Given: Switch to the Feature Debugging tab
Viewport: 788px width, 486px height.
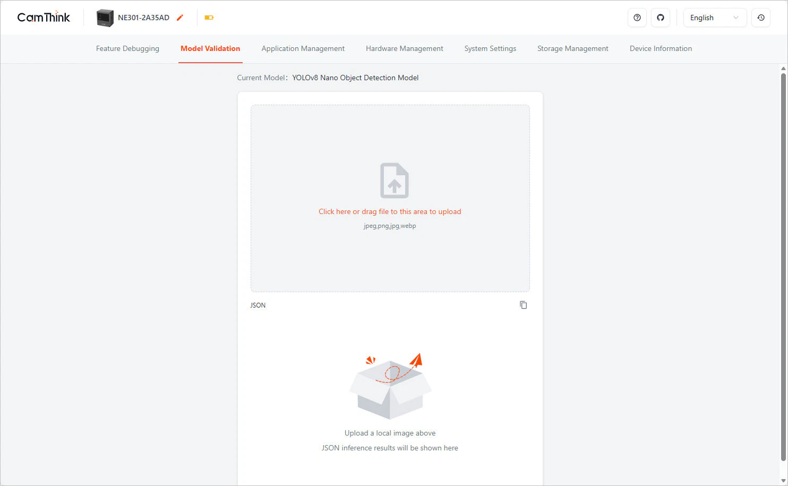Looking at the screenshot, I should coord(127,48).
